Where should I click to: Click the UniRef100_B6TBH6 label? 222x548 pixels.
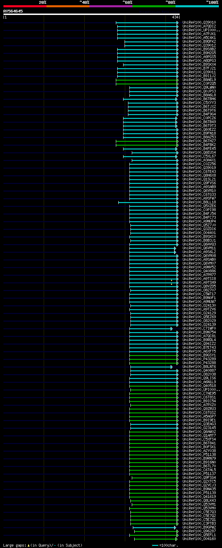[x=199, y=99]
